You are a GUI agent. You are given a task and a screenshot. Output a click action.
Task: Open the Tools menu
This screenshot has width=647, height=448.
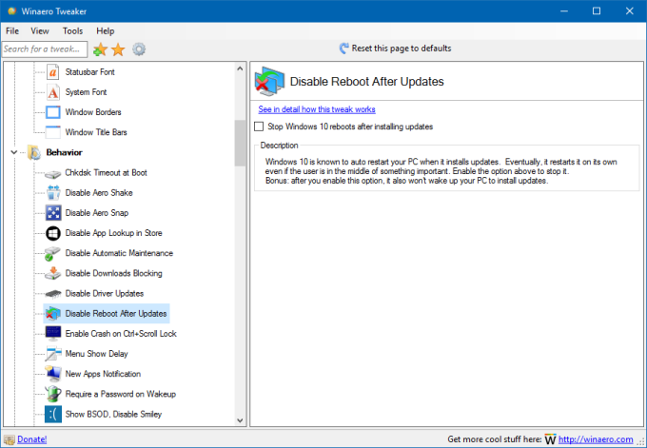[72, 31]
